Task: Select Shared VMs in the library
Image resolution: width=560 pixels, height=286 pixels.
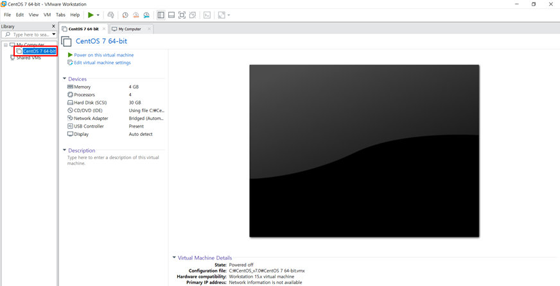Action: (28, 58)
